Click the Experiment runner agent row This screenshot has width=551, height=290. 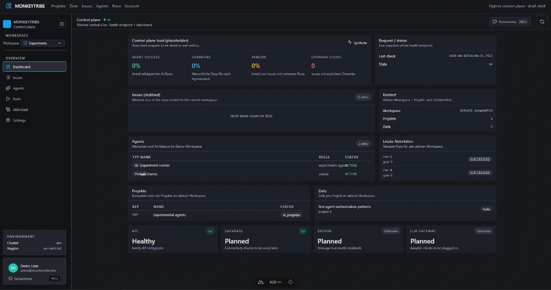251,165
